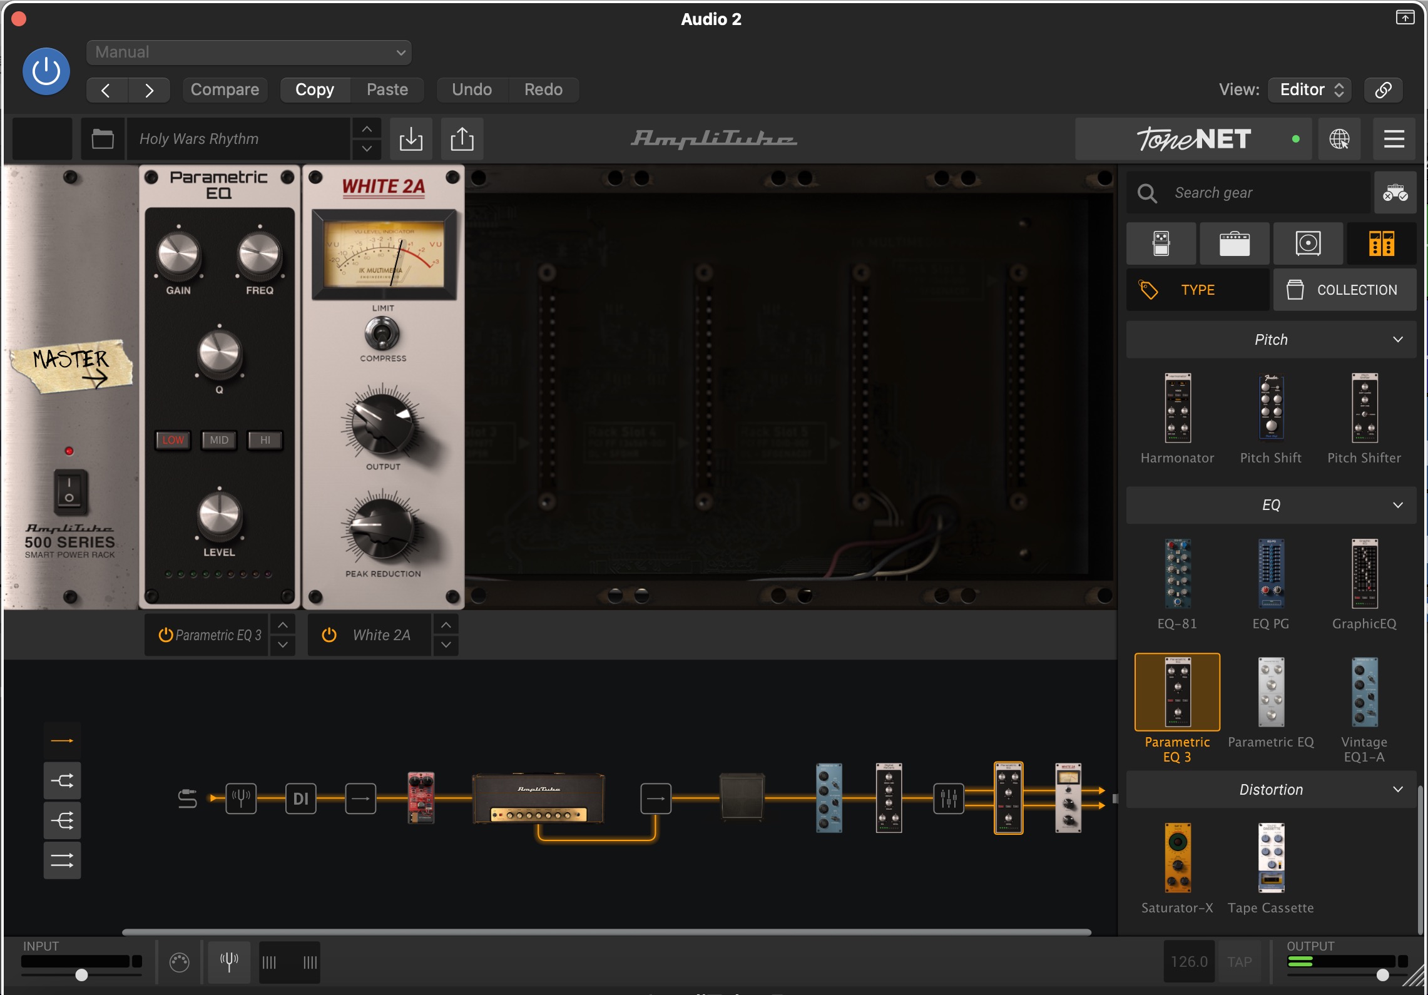Image resolution: width=1428 pixels, height=995 pixels.
Task: Click the custom shop truck icon
Action: [1395, 193]
